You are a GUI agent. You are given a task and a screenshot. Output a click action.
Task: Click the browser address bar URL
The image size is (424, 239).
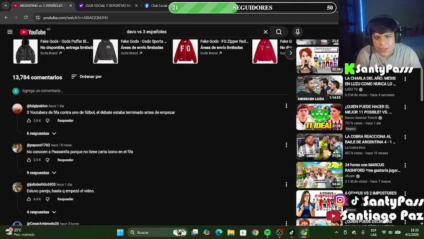76,17
